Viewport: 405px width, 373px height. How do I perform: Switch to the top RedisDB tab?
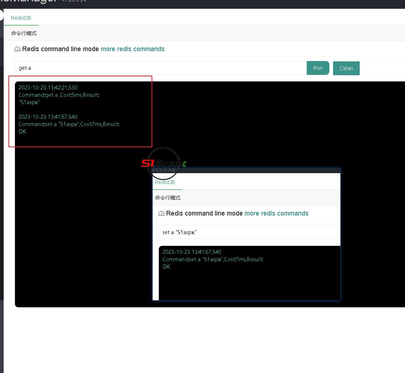(x=21, y=18)
